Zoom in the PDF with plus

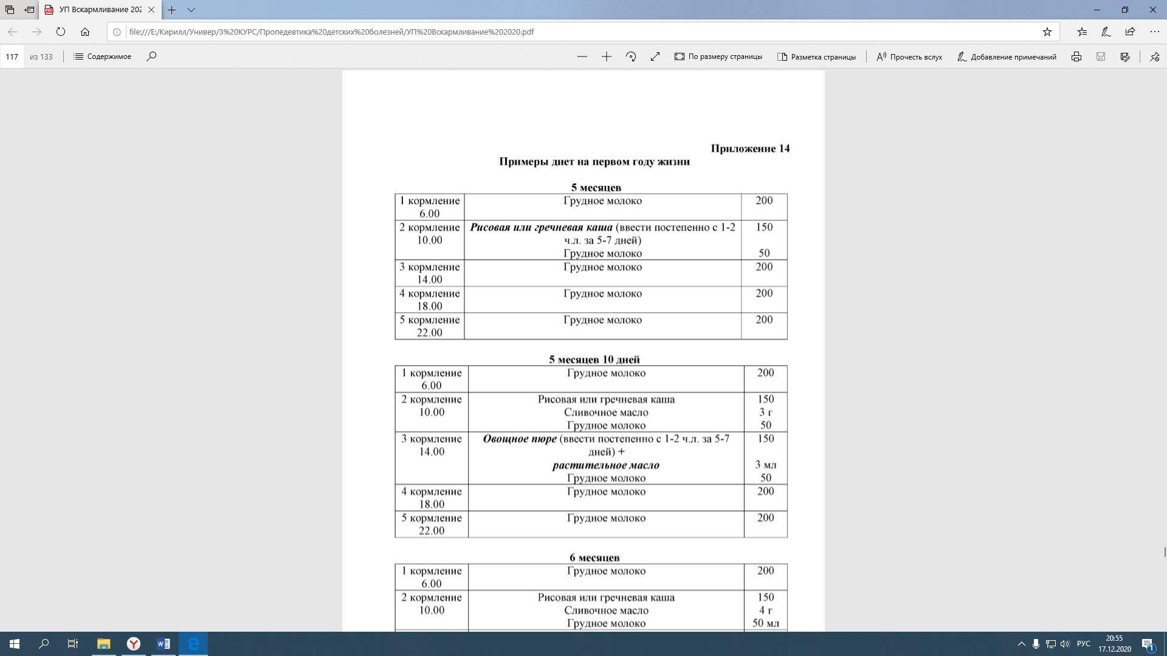coord(607,56)
